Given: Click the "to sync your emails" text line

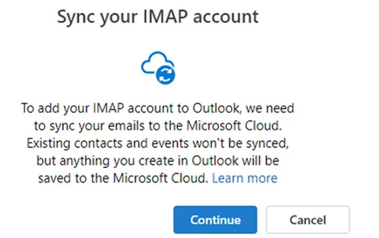Looking at the screenshot, I should (x=158, y=126).
